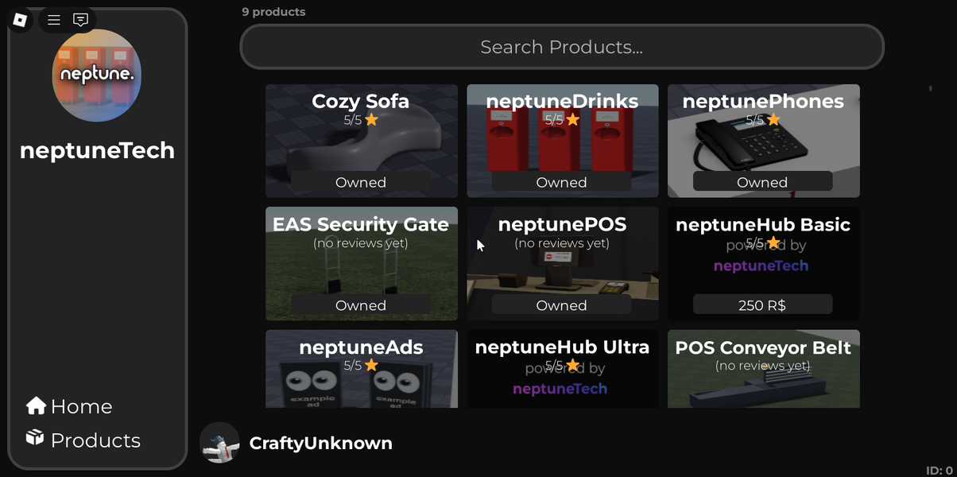Click Owned button on neptuneDrinks
This screenshot has width=957, height=477.
point(562,182)
